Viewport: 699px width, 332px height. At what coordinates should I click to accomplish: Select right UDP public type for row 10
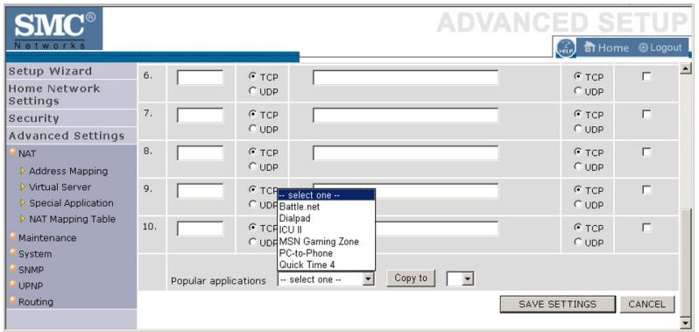(578, 242)
